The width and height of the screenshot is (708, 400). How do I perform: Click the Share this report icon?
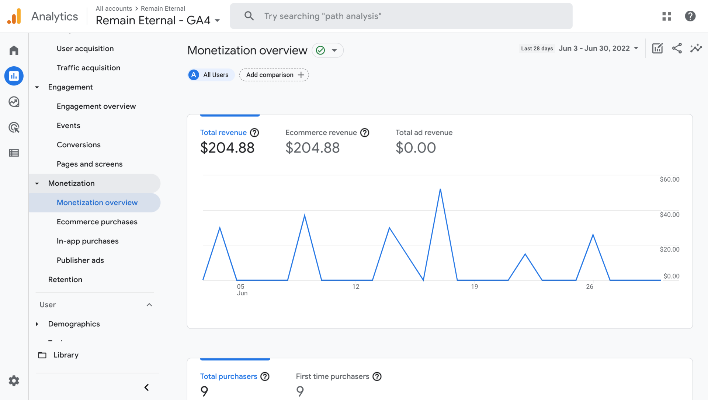point(677,48)
